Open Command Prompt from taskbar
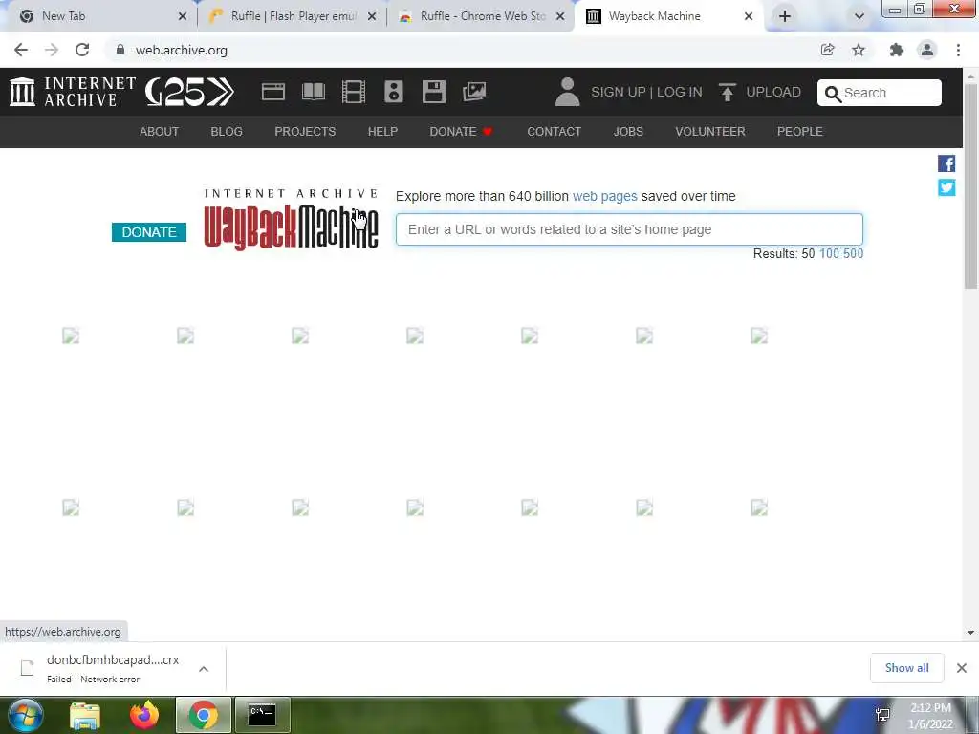The image size is (979, 734). click(x=262, y=715)
